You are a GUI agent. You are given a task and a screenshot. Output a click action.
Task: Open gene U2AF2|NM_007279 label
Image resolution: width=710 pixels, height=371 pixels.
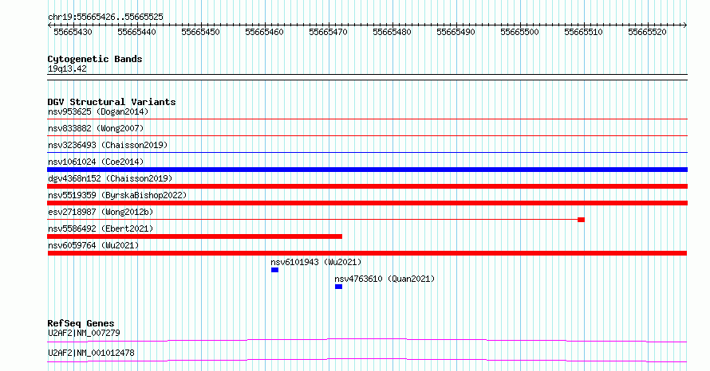[85, 333]
